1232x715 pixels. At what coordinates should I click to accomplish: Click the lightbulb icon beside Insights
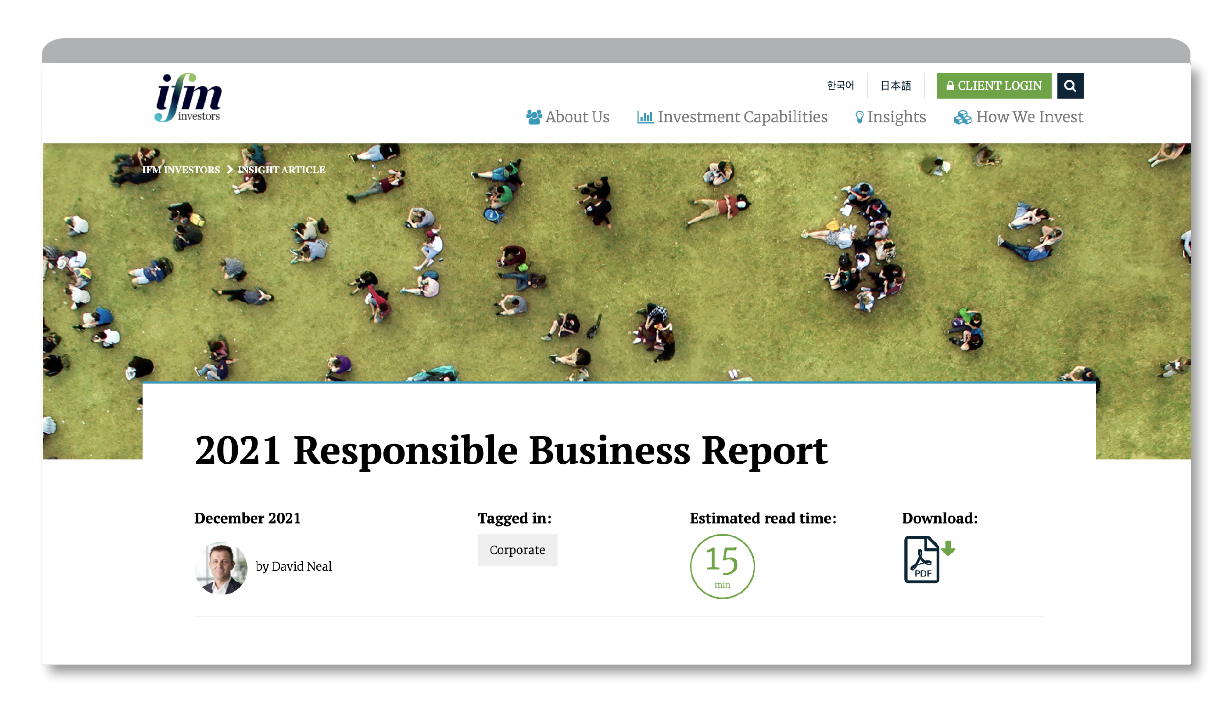tap(860, 117)
